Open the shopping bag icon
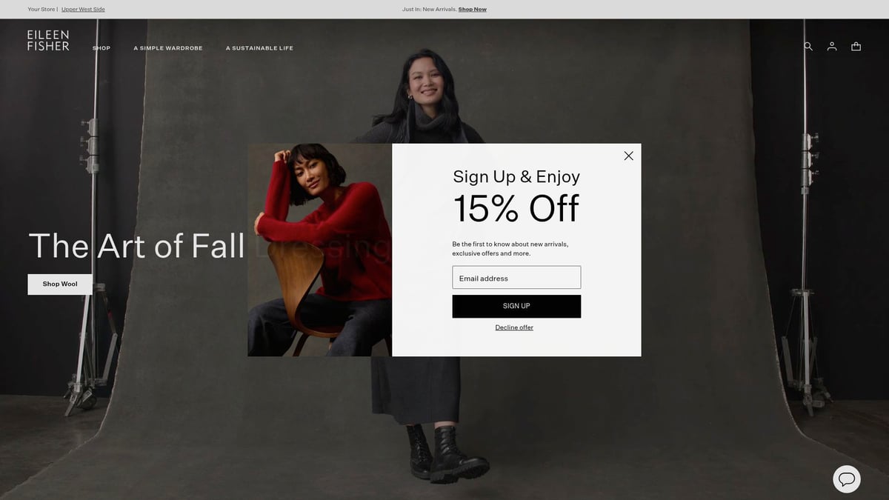Image resolution: width=889 pixels, height=500 pixels. click(x=856, y=46)
